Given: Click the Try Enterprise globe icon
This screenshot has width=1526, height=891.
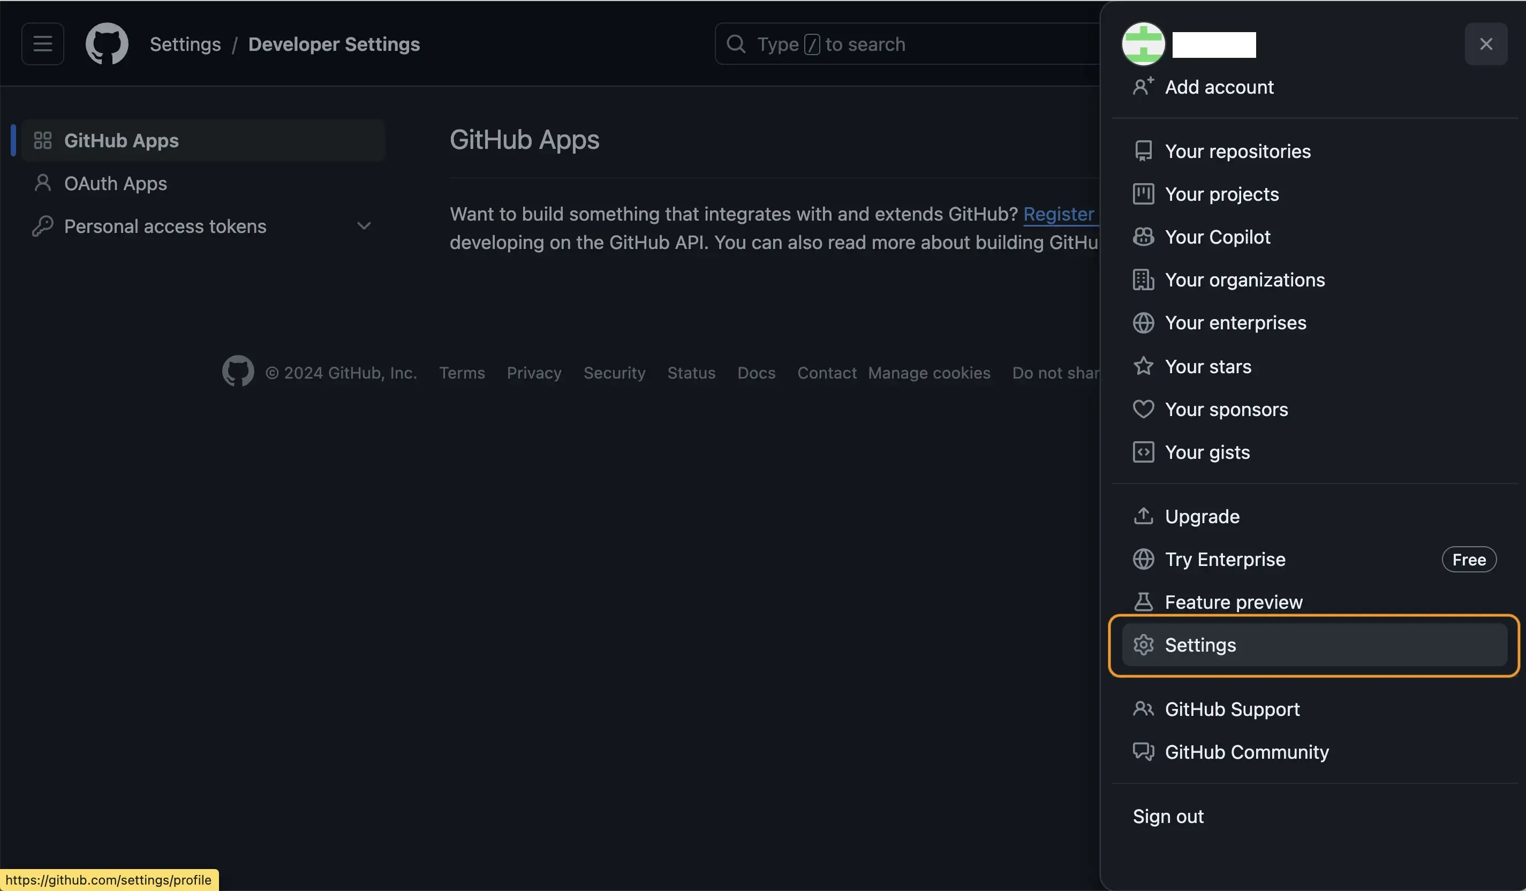Looking at the screenshot, I should pos(1143,559).
